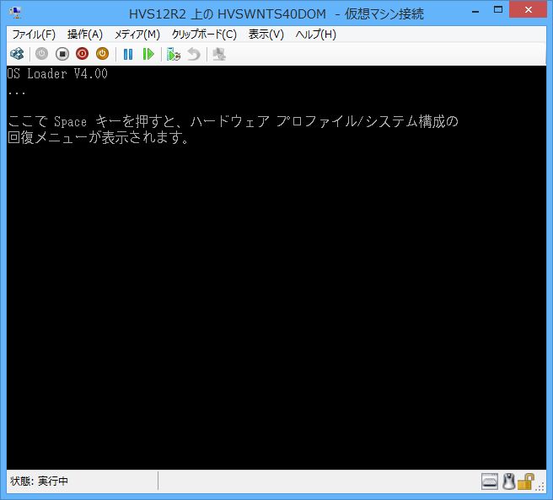This screenshot has height=500, width=553.
Task: Reset the VM with green play icon
Action: point(148,54)
